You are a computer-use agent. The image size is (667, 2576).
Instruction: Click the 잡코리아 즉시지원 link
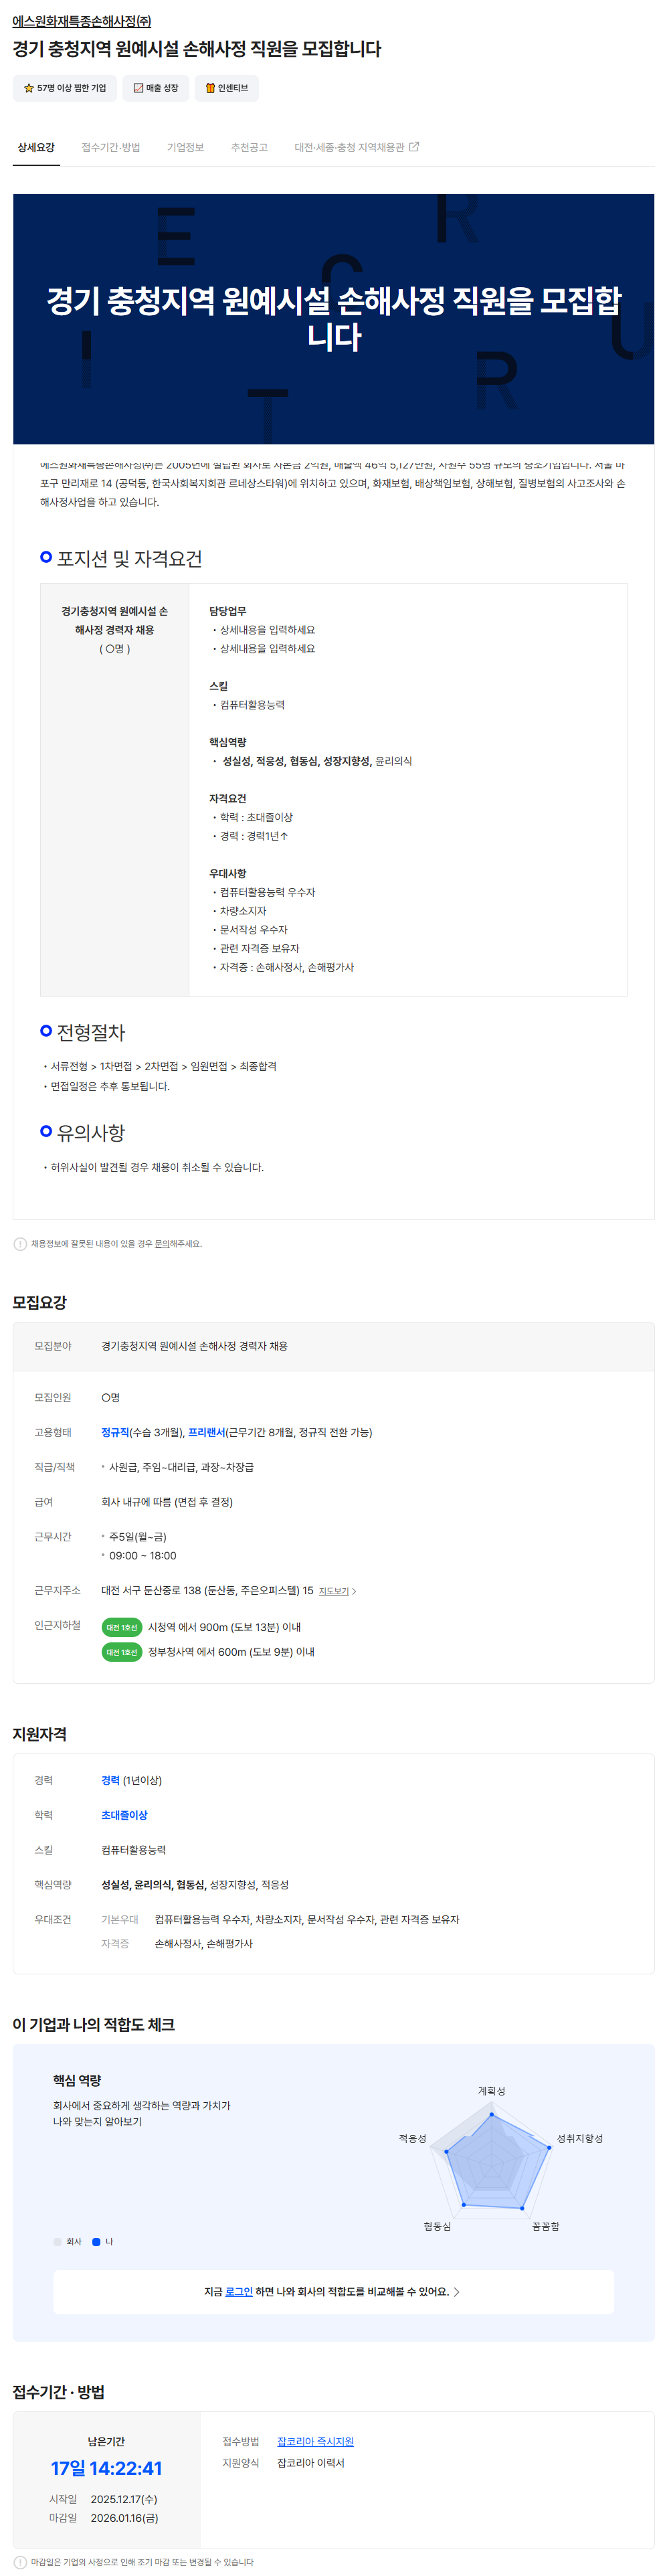pyautogui.click(x=315, y=2441)
